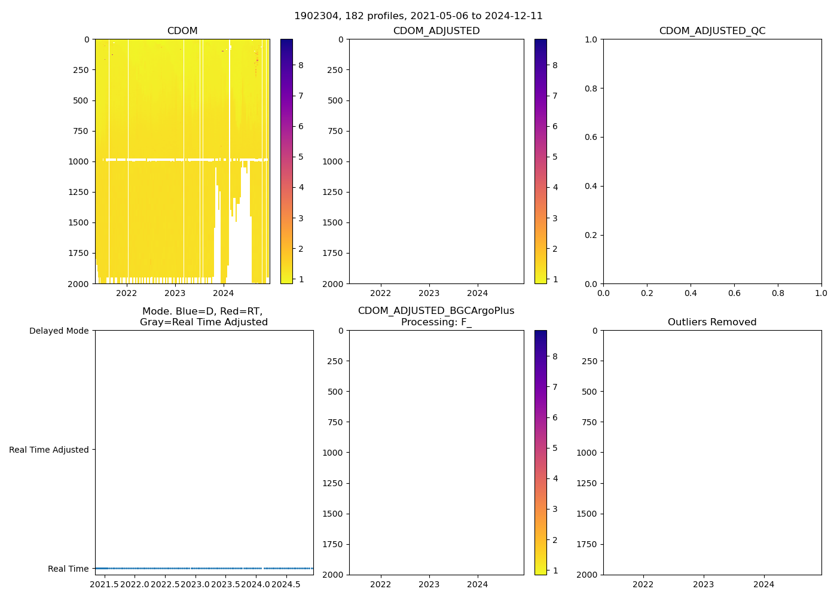
Task: Click the CDOM heatmap plot title
Action: click(x=182, y=31)
